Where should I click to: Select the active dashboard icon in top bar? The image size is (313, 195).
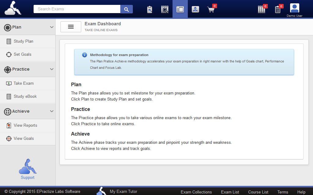tap(180, 9)
